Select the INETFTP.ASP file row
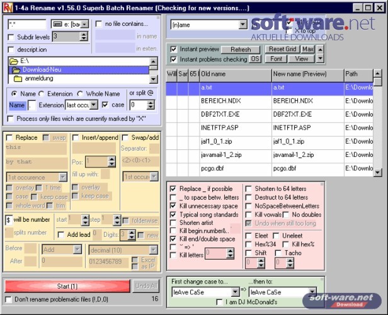Screen dimensions: 388x315 (270, 128)
